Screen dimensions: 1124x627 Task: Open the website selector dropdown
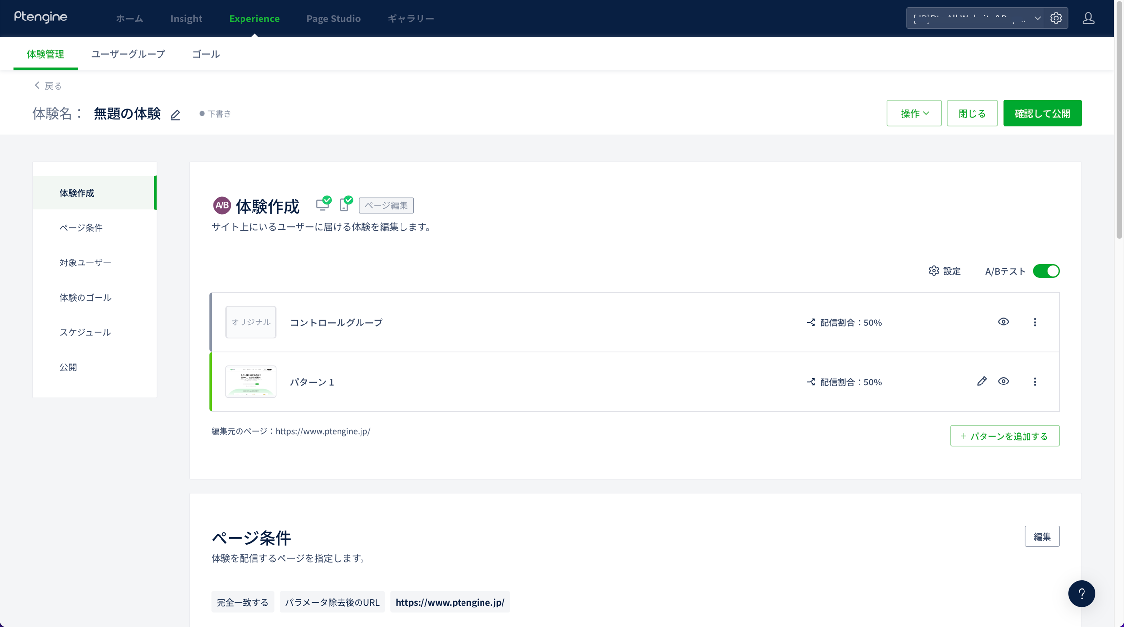click(975, 18)
